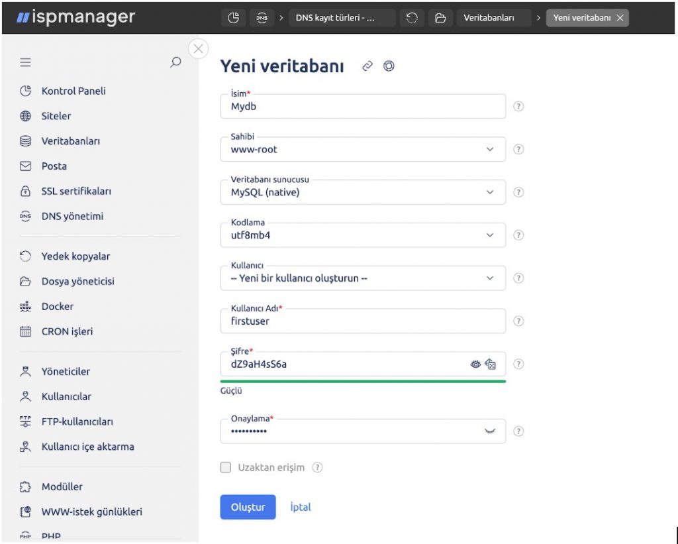Reveal the Onaylama field with closed-eye icon

point(489,431)
